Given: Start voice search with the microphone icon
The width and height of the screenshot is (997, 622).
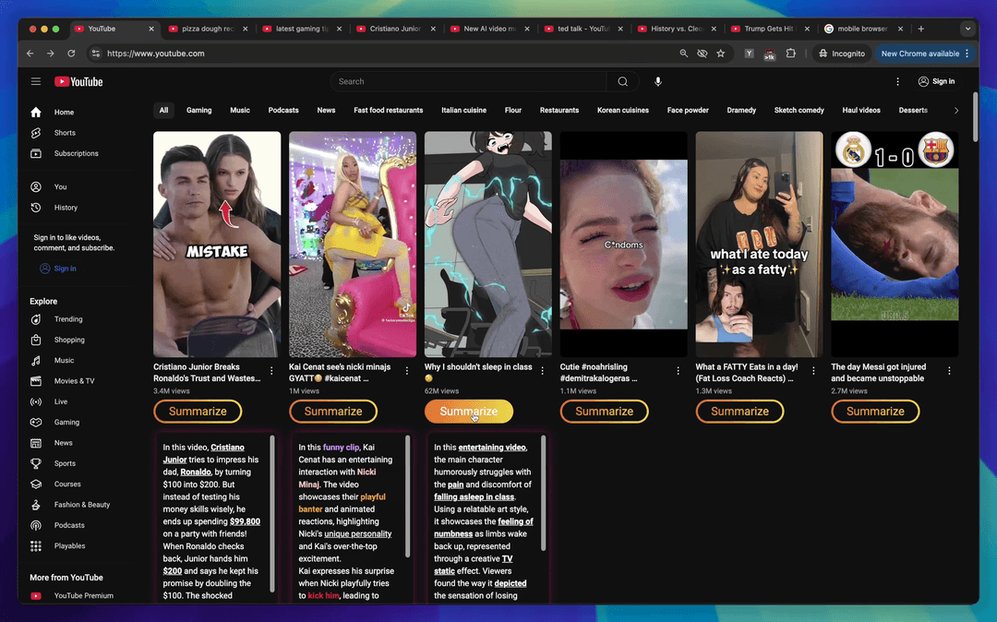Looking at the screenshot, I should tap(657, 81).
